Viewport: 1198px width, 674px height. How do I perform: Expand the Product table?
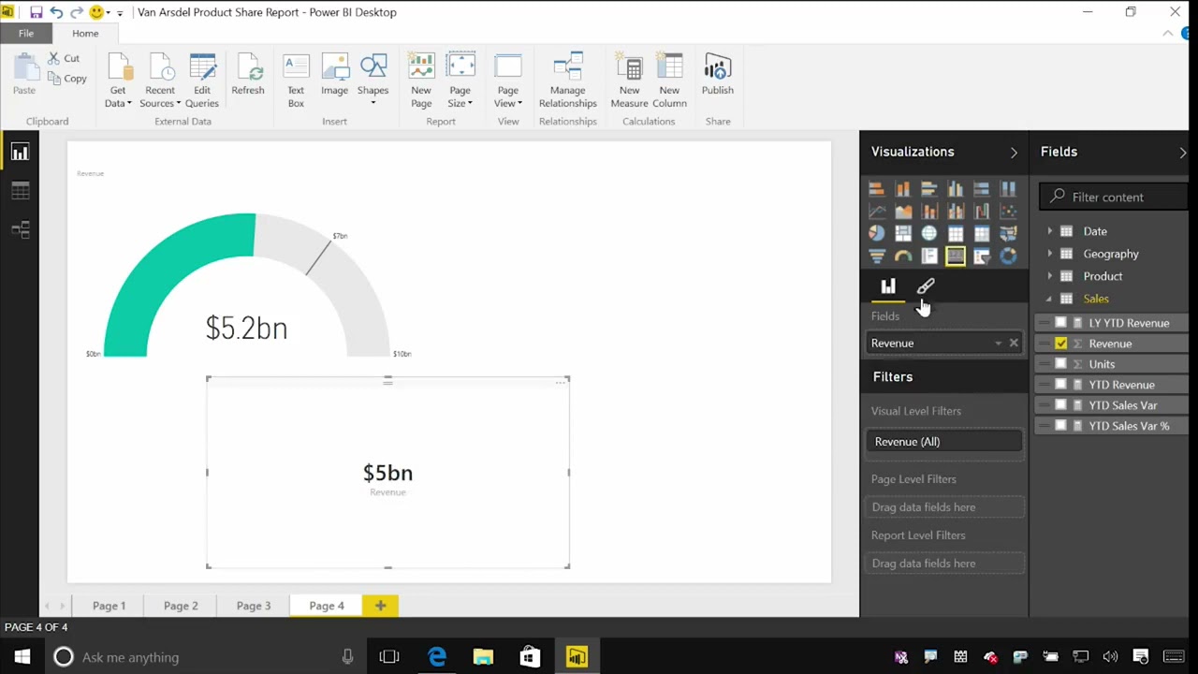coord(1049,276)
